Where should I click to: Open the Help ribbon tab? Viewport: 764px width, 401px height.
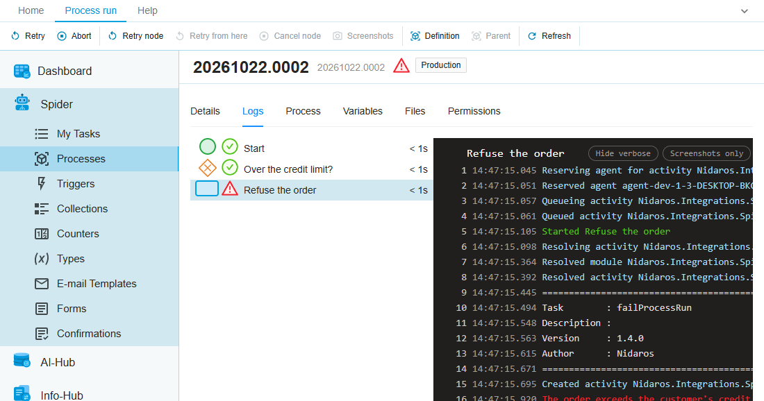coord(147,10)
